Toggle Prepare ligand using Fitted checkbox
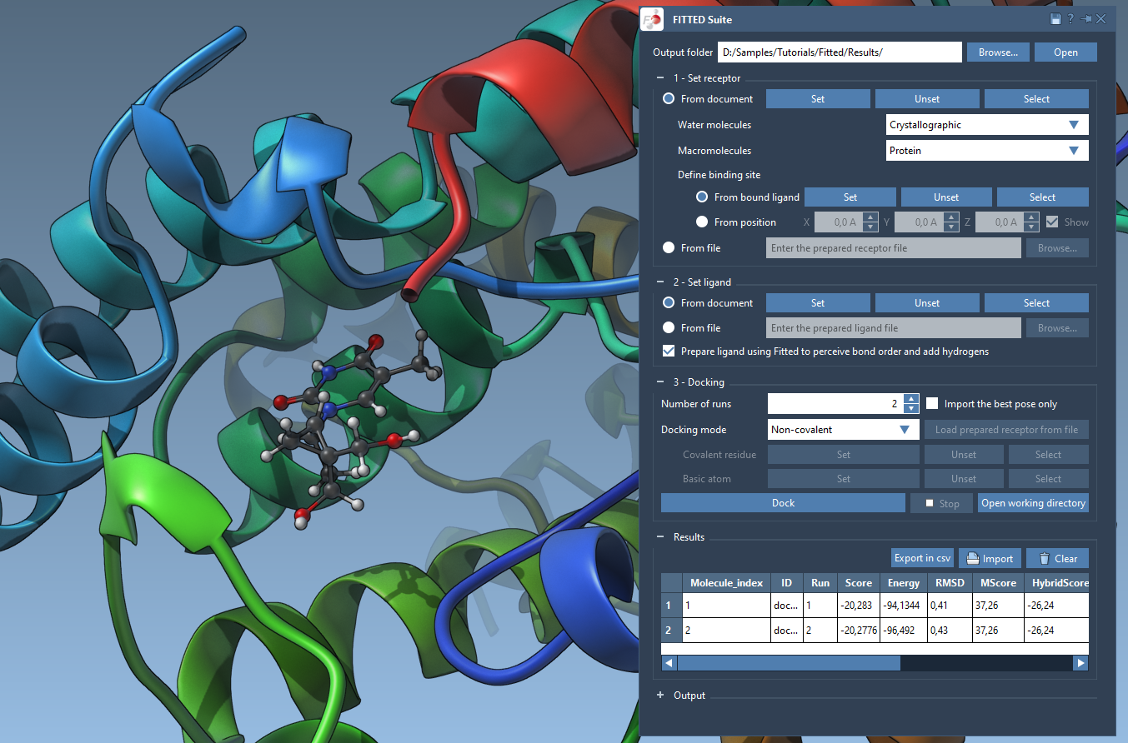Image resolution: width=1128 pixels, height=743 pixels. click(x=669, y=352)
